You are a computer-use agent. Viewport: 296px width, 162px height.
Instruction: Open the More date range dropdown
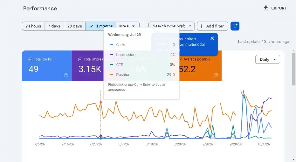(127, 26)
